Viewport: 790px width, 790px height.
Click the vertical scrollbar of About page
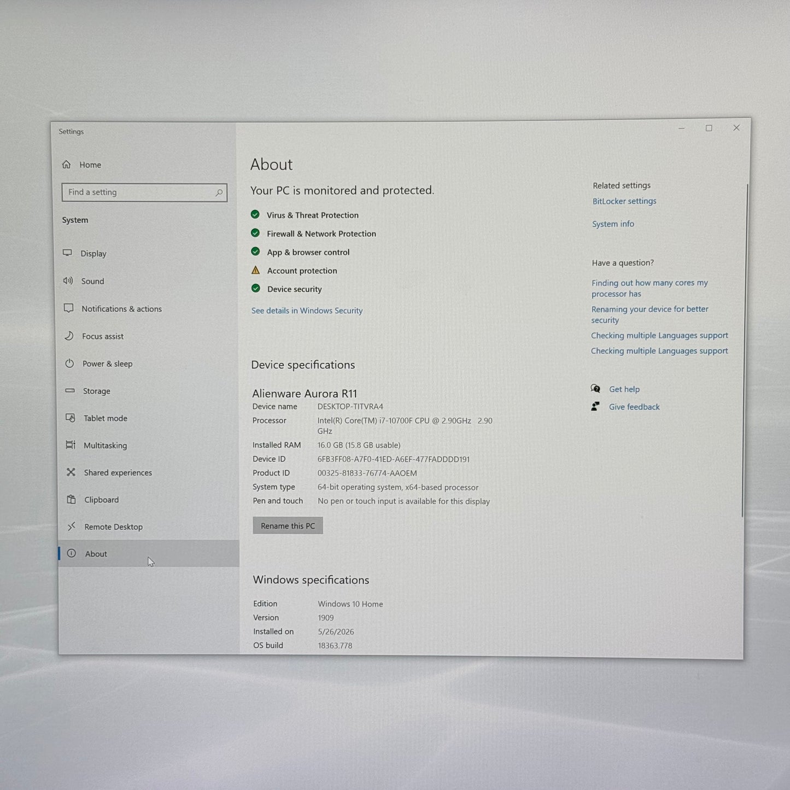point(744,350)
